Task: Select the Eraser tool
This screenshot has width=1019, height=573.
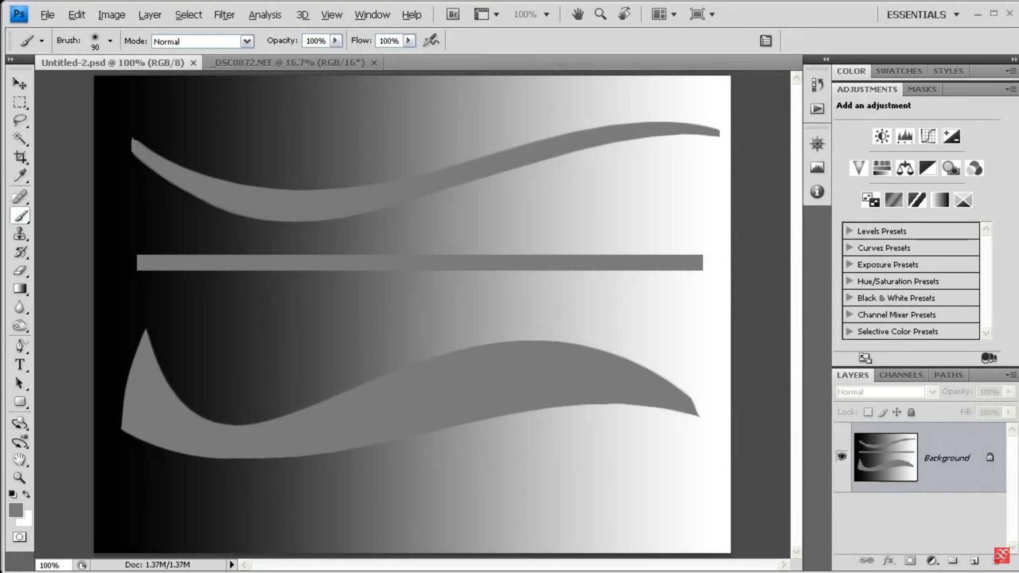Action: [x=19, y=271]
